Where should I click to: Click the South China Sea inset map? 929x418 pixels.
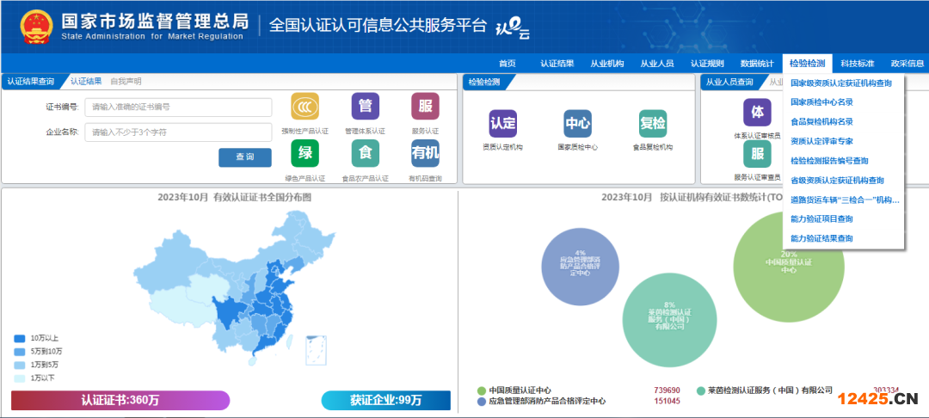(315, 351)
